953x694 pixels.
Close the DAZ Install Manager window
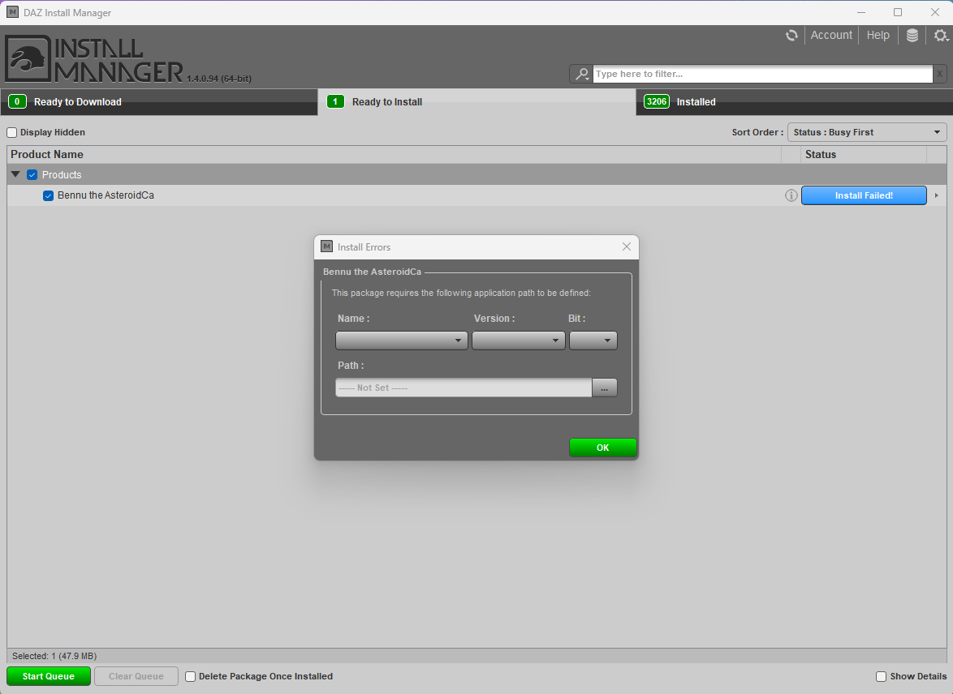[x=935, y=12]
